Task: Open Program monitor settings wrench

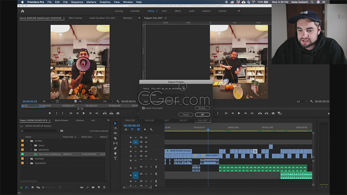Action: pos(312,101)
